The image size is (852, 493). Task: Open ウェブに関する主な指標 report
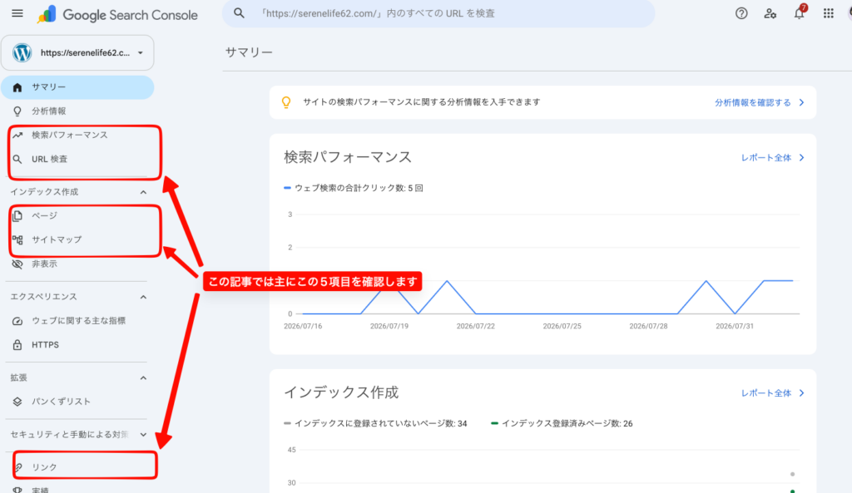coord(77,321)
